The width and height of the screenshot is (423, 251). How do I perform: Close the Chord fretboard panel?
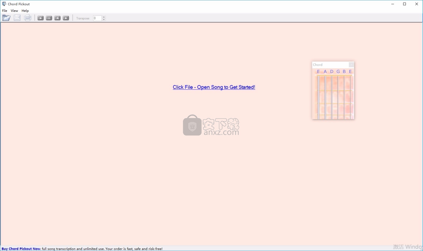[x=351, y=65]
